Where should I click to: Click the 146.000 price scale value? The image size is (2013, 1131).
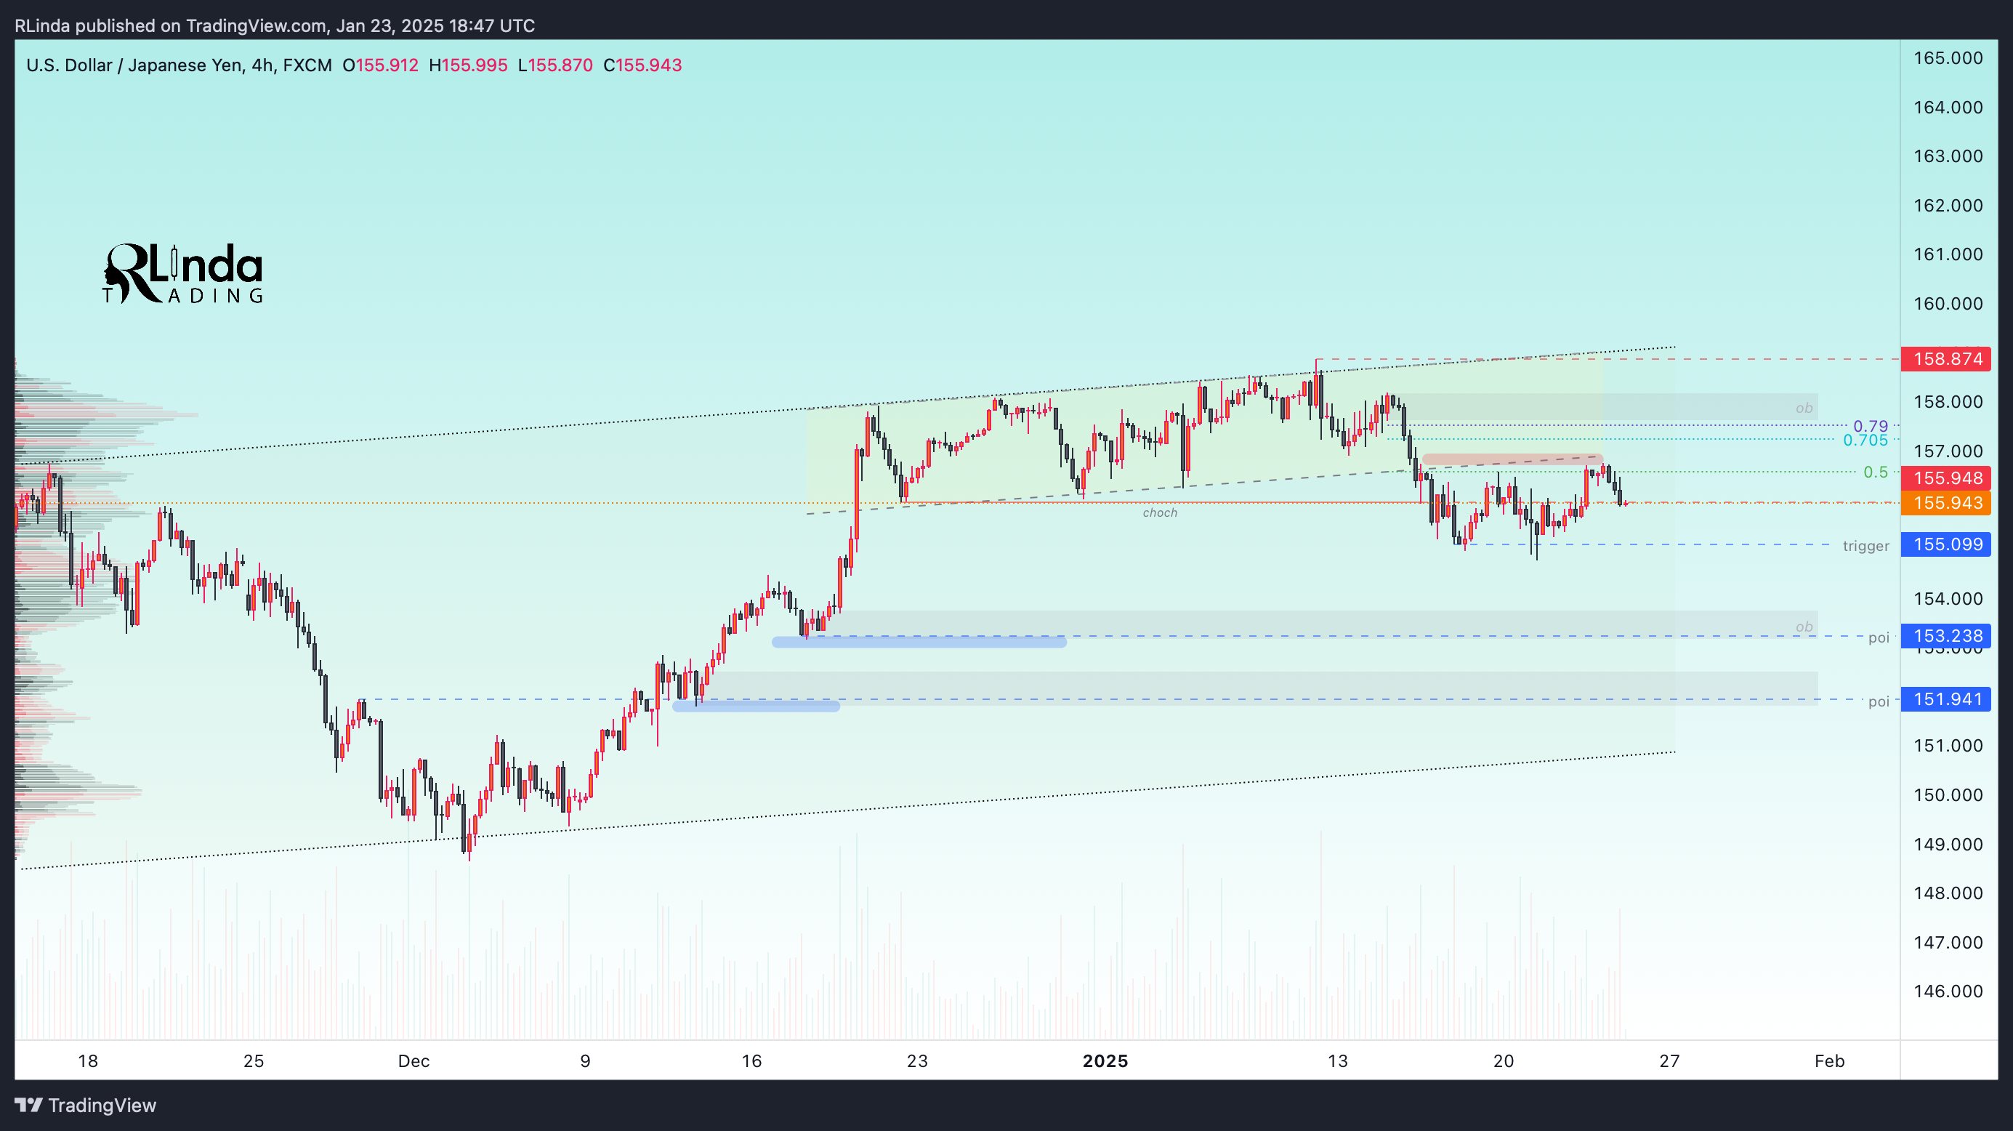(1948, 991)
